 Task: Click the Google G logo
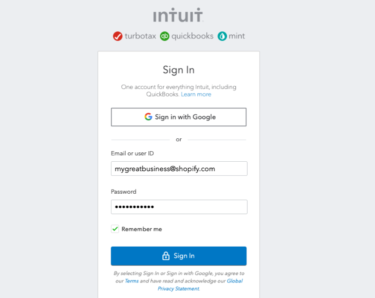148,117
